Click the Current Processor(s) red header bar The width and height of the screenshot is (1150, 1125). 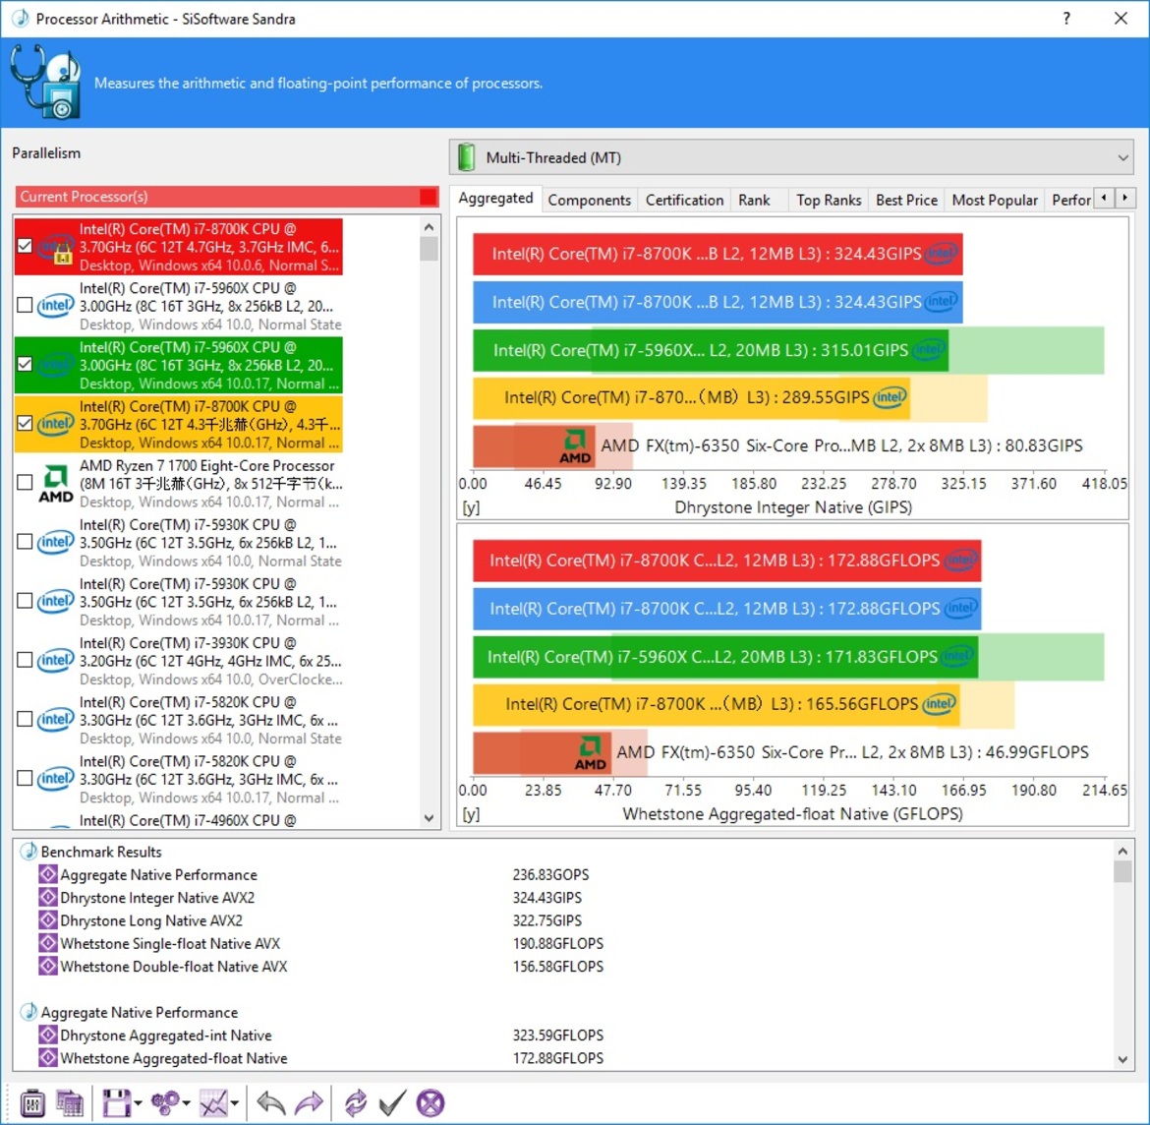pos(227,197)
